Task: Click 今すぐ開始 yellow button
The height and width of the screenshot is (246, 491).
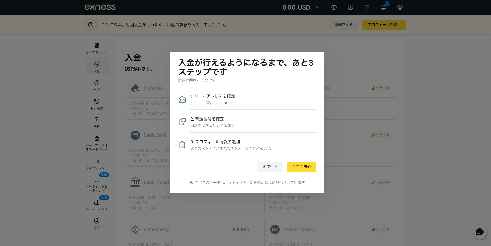Action: pos(301,167)
